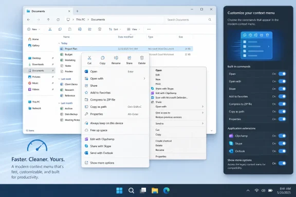Show hidden icons in the system tray
The width and height of the screenshot is (296, 197).
[248, 190]
